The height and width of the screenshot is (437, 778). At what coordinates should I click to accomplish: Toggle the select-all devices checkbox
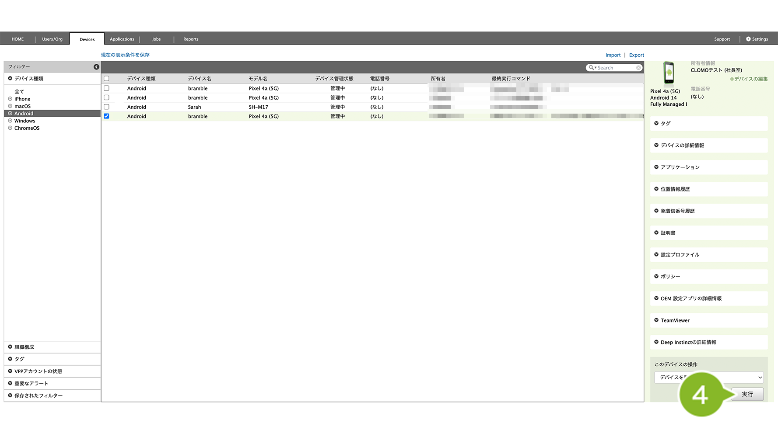coord(106,79)
